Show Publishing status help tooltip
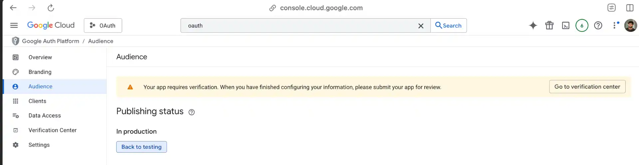 click(x=191, y=112)
